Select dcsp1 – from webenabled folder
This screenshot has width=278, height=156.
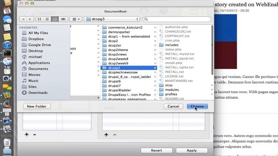129,36
